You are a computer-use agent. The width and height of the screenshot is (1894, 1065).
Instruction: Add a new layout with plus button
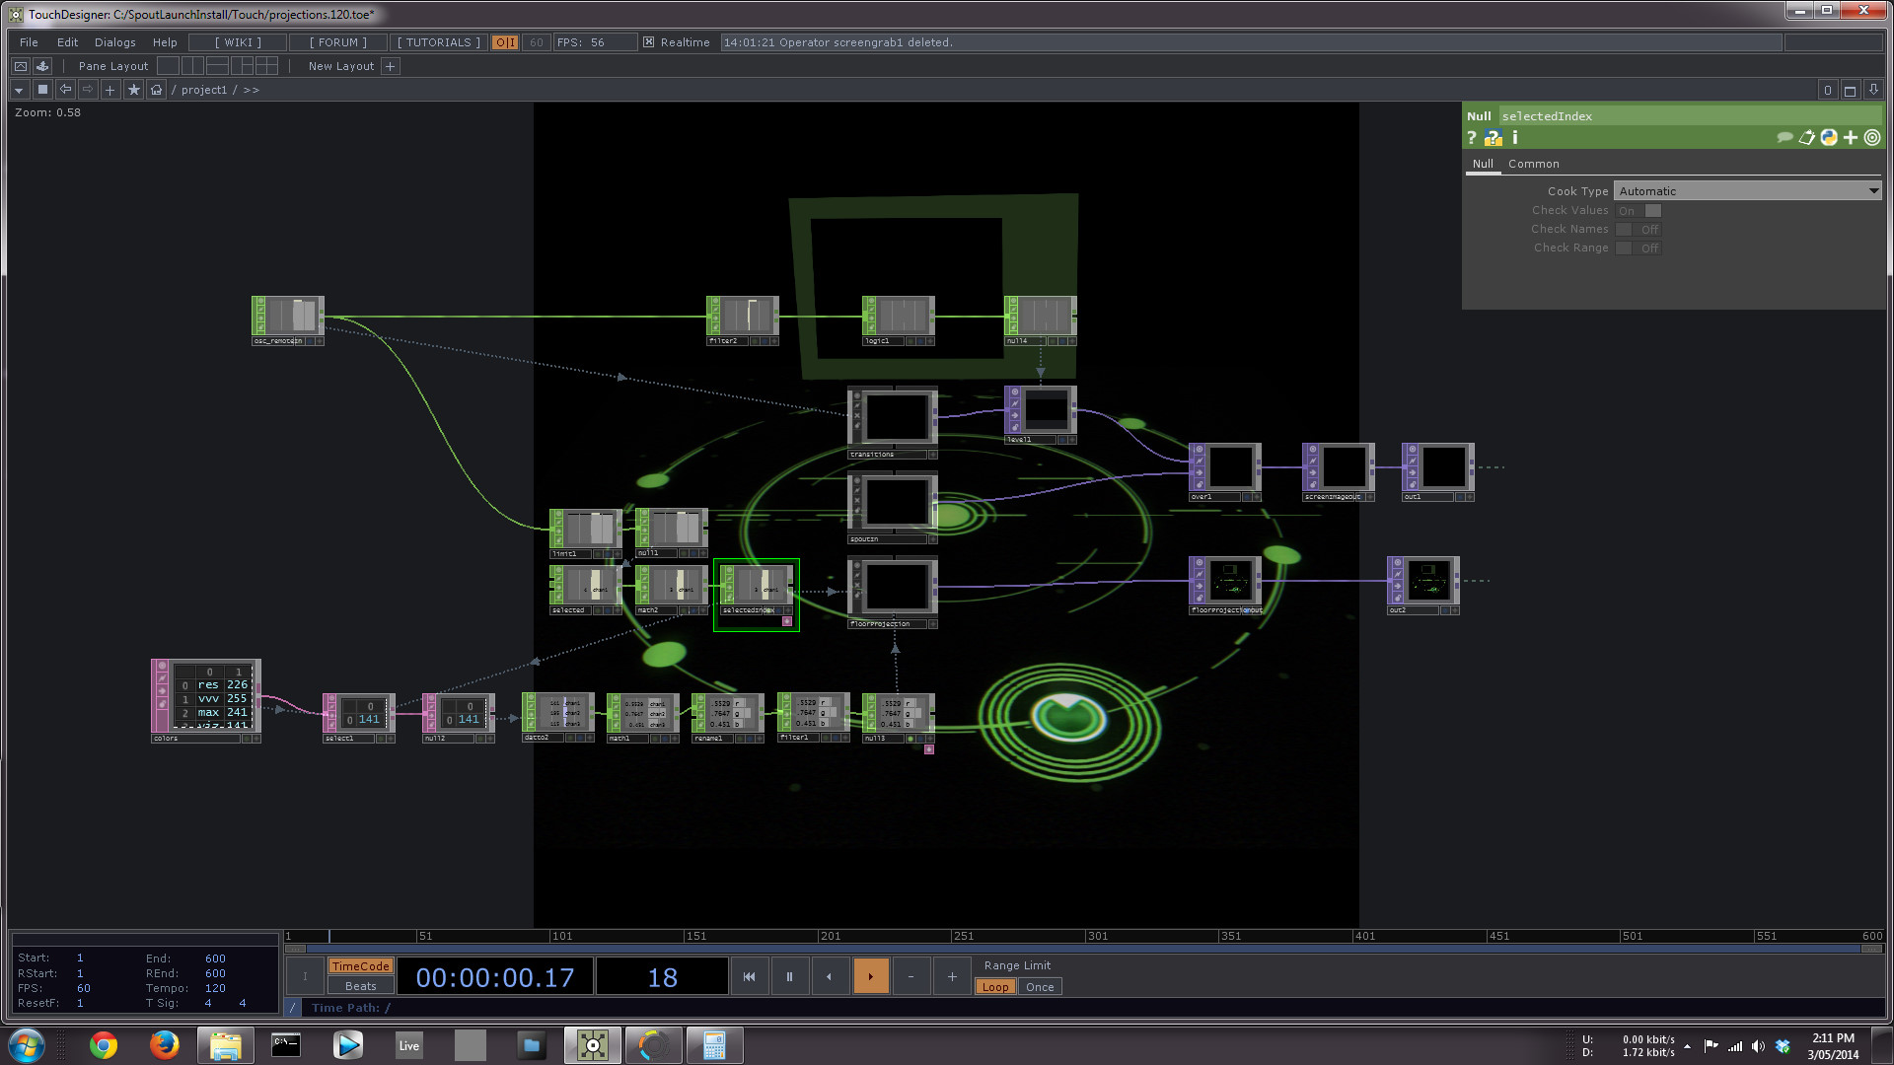(x=391, y=66)
